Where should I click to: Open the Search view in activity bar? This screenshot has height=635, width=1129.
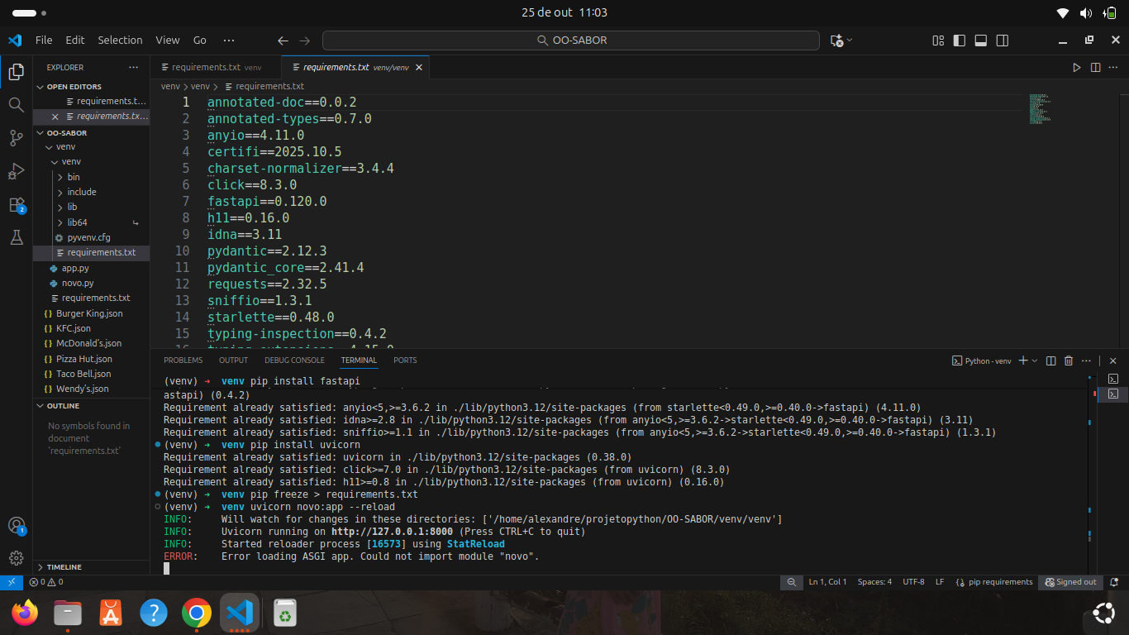pos(16,104)
